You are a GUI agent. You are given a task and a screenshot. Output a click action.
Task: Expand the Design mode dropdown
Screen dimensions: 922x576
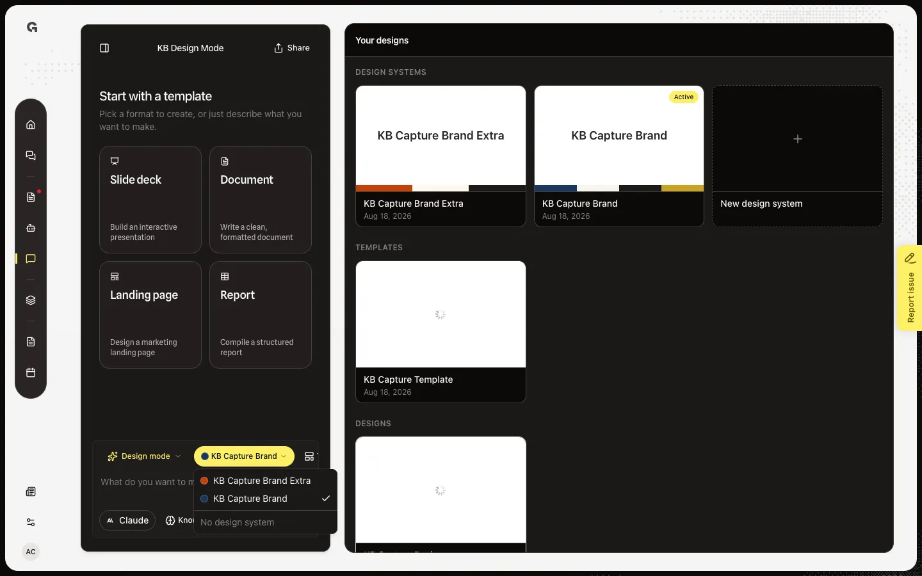point(144,456)
